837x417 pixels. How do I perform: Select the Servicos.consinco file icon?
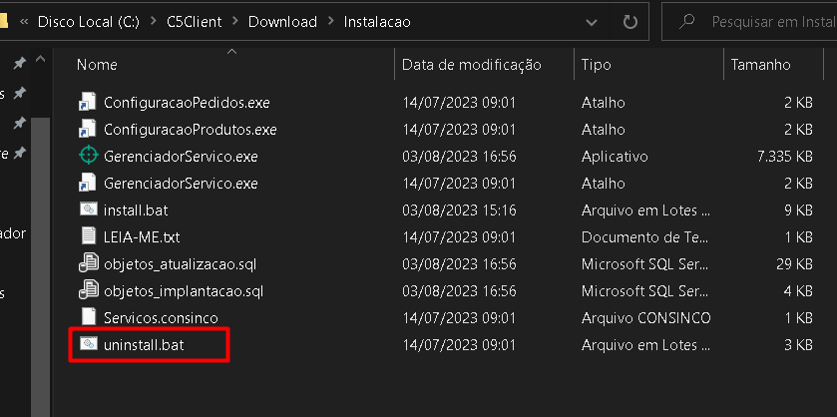[x=89, y=317]
